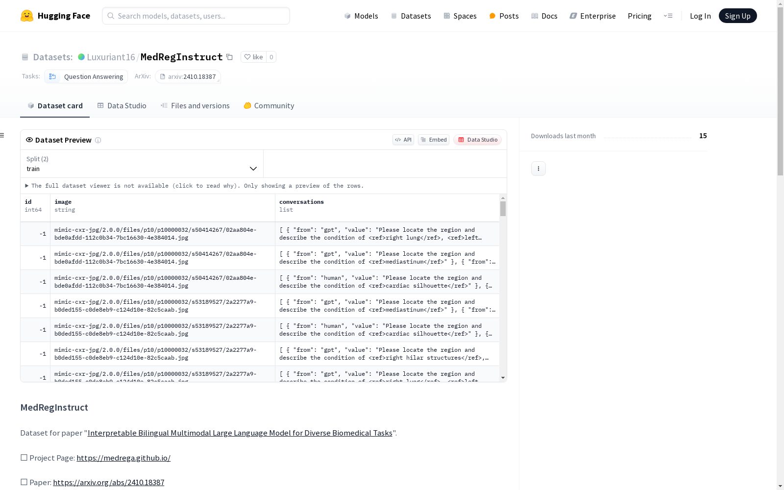Open the Luxuriant16 profile link
784x490 pixels.
coord(111,57)
